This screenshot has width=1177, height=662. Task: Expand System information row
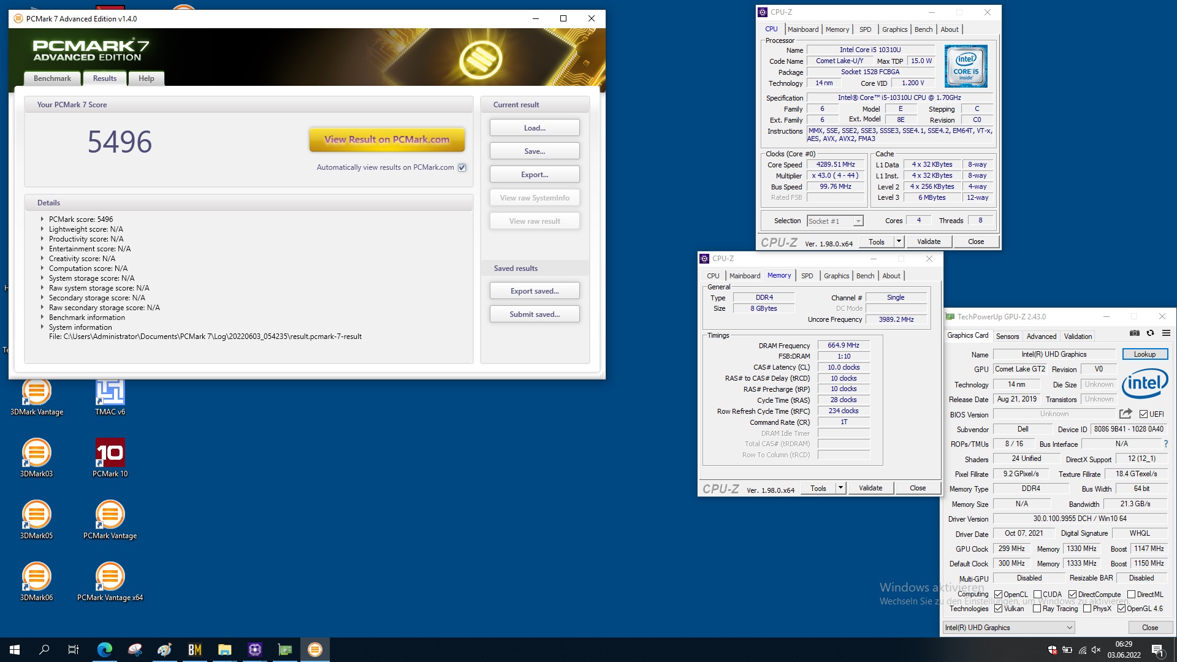click(42, 327)
